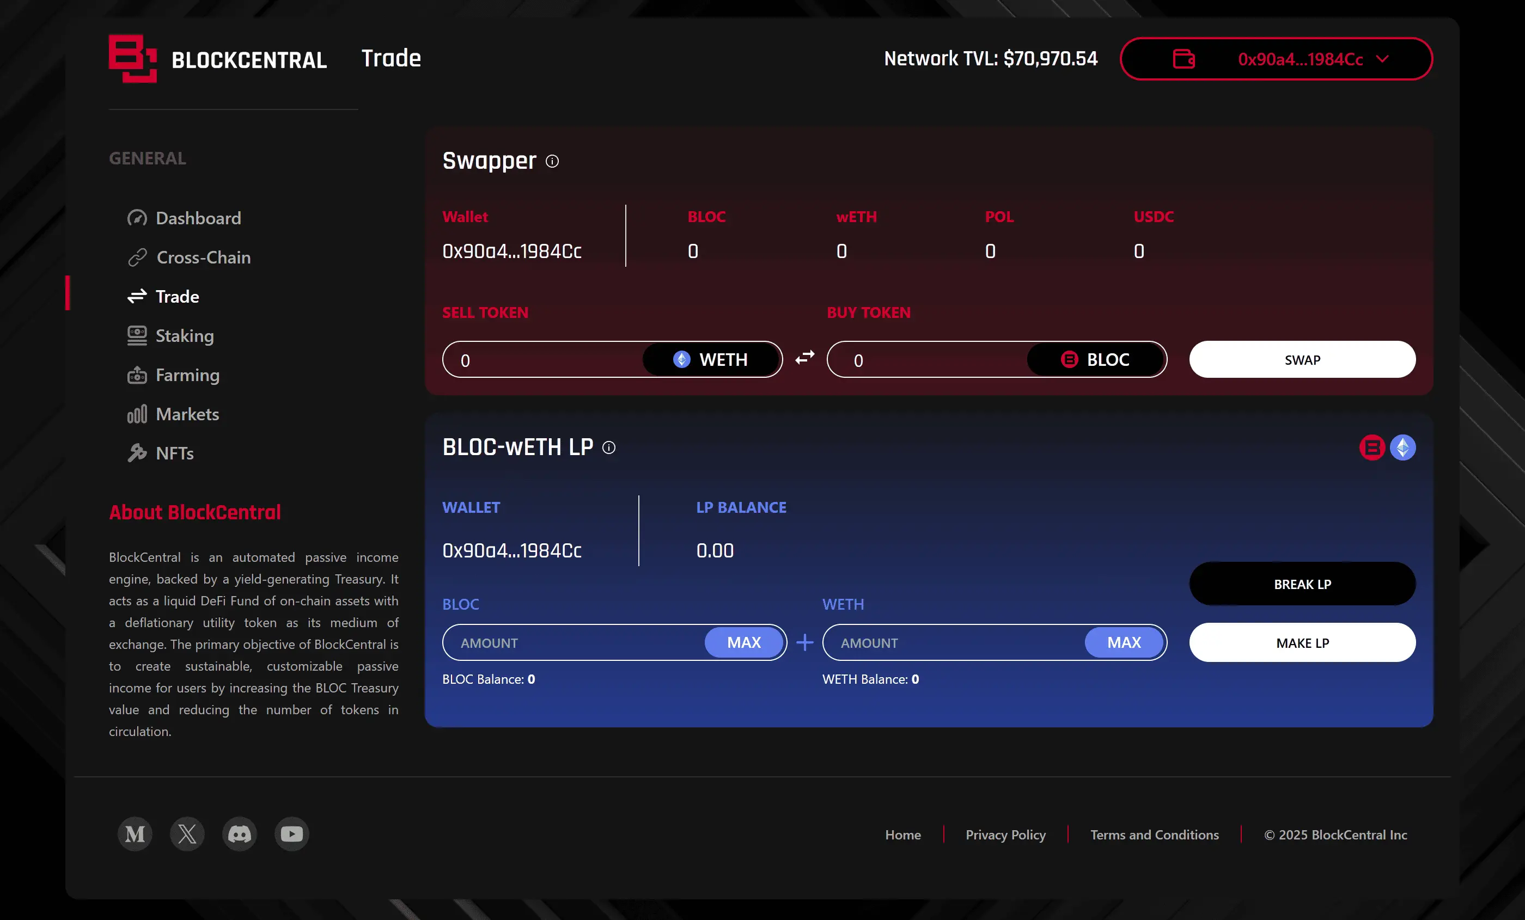Open the BLOC buy token selector

tap(1096, 359)
